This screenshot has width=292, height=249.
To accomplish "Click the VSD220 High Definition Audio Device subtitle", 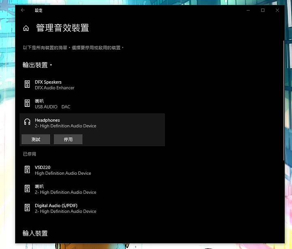I will point(63,173).
